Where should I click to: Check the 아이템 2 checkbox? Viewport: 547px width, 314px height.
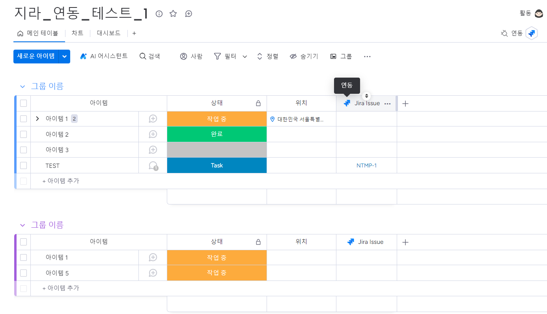point(23,134)
